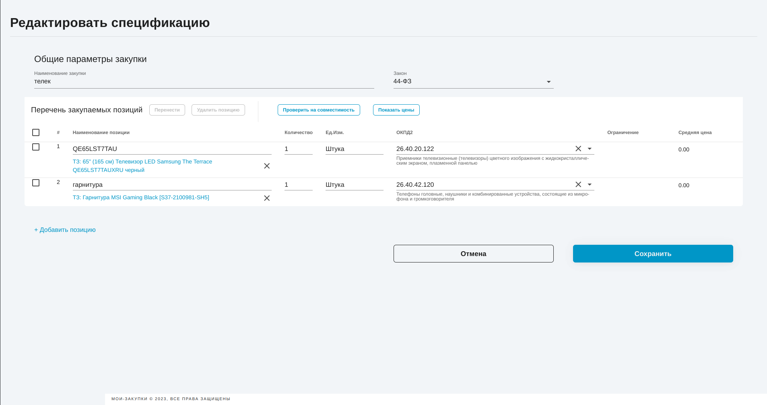767x405 pixels.
Task: Clear ОКПД2 code 26.40.42.120
Action: (578, 184)
